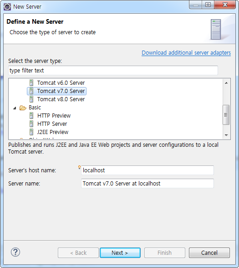239x268 pixels.
Task: Minimize the New Server dialog
Action: point(196,5)
